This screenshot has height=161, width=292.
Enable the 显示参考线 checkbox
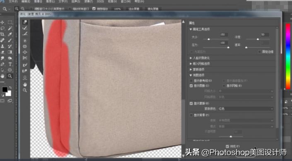pos(191,81)
